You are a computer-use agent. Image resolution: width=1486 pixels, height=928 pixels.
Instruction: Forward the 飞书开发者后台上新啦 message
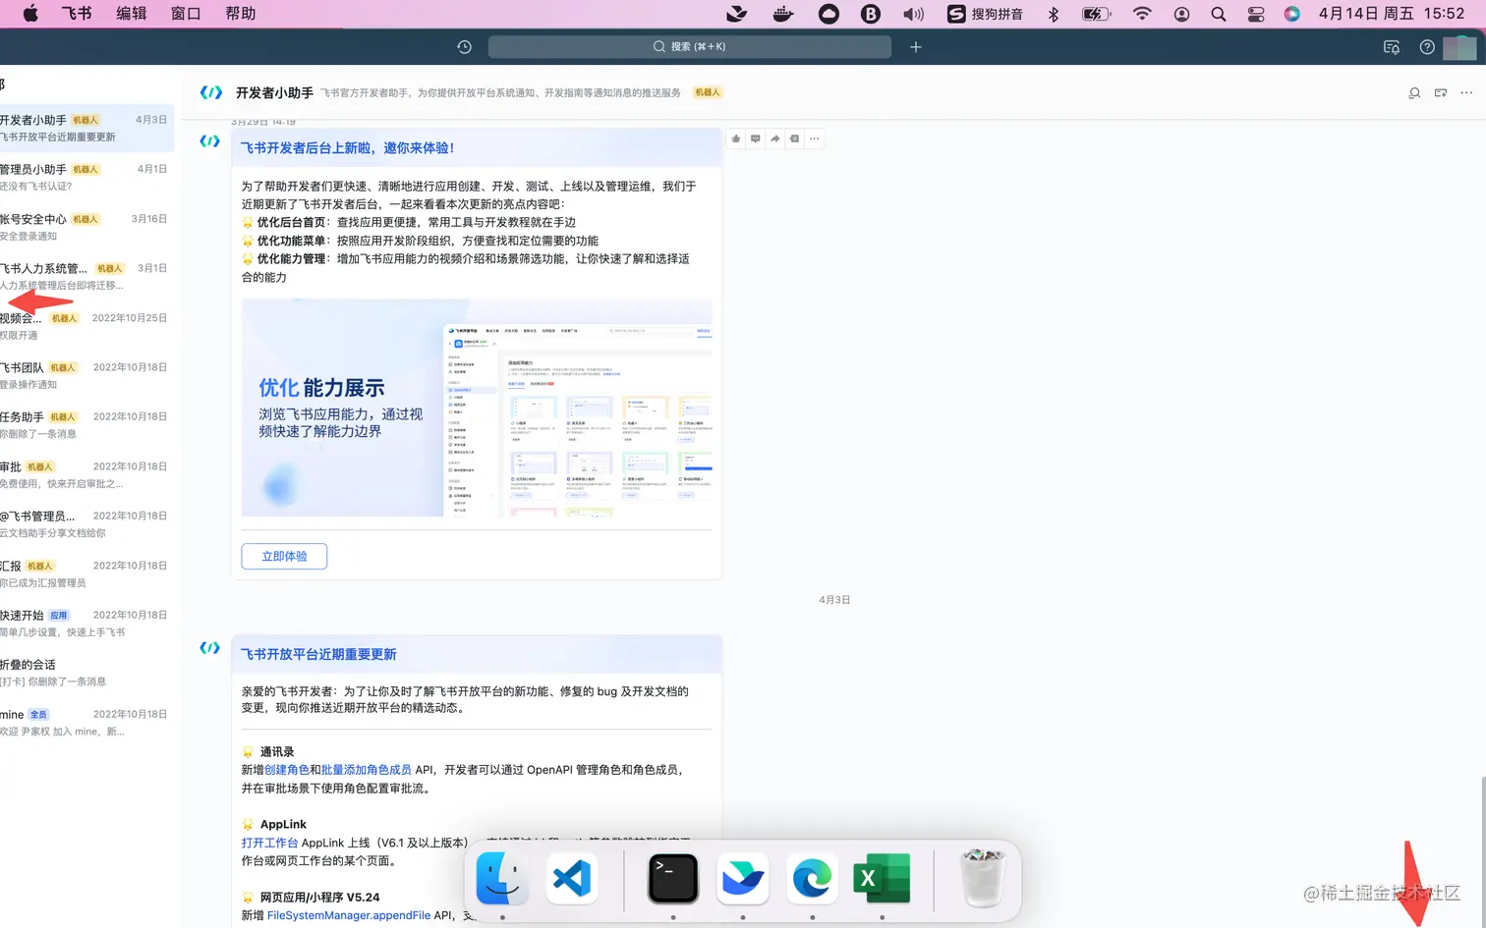(775, 138)
